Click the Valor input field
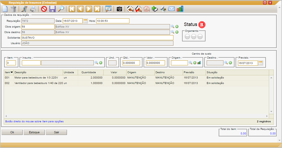This screenshot has width=282, height=148. (155, 63)
